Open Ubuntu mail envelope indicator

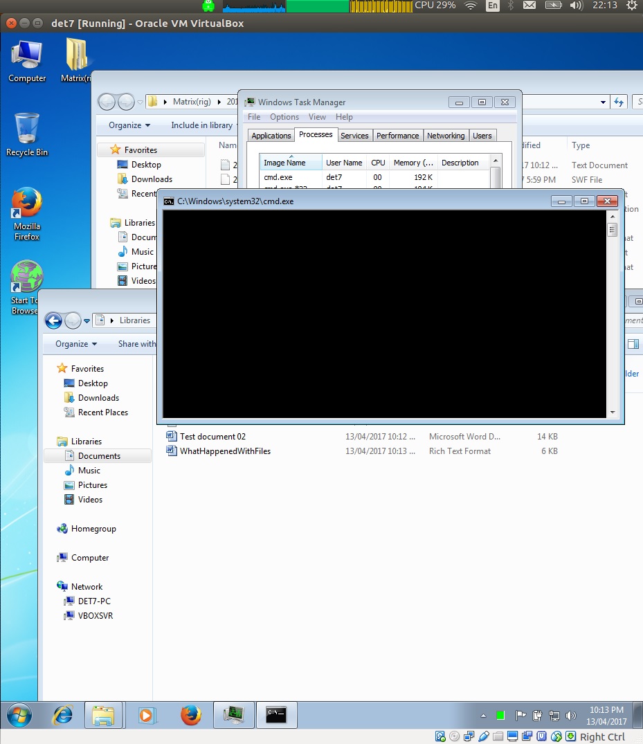point(529,6)
